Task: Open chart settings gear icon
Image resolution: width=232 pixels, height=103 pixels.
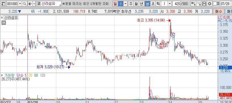Action: pos(209,4)
